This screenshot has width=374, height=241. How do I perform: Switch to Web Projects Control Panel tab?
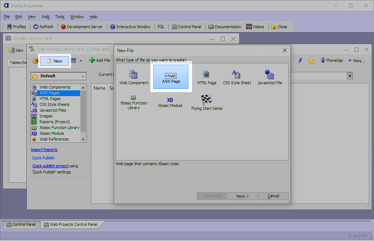[71, 225]
